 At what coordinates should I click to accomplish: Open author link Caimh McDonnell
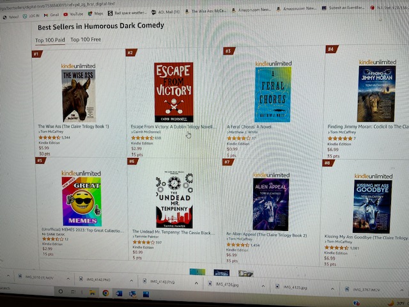click(147, 132)
